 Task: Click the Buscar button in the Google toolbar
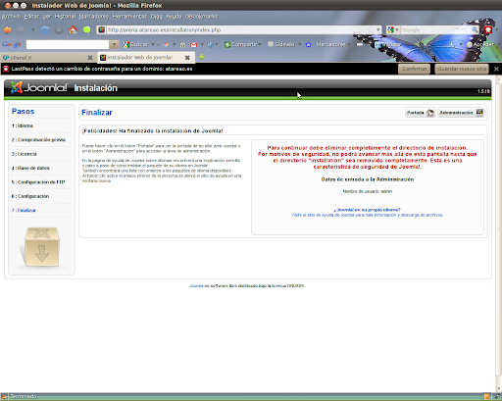[x=136, y=44]
